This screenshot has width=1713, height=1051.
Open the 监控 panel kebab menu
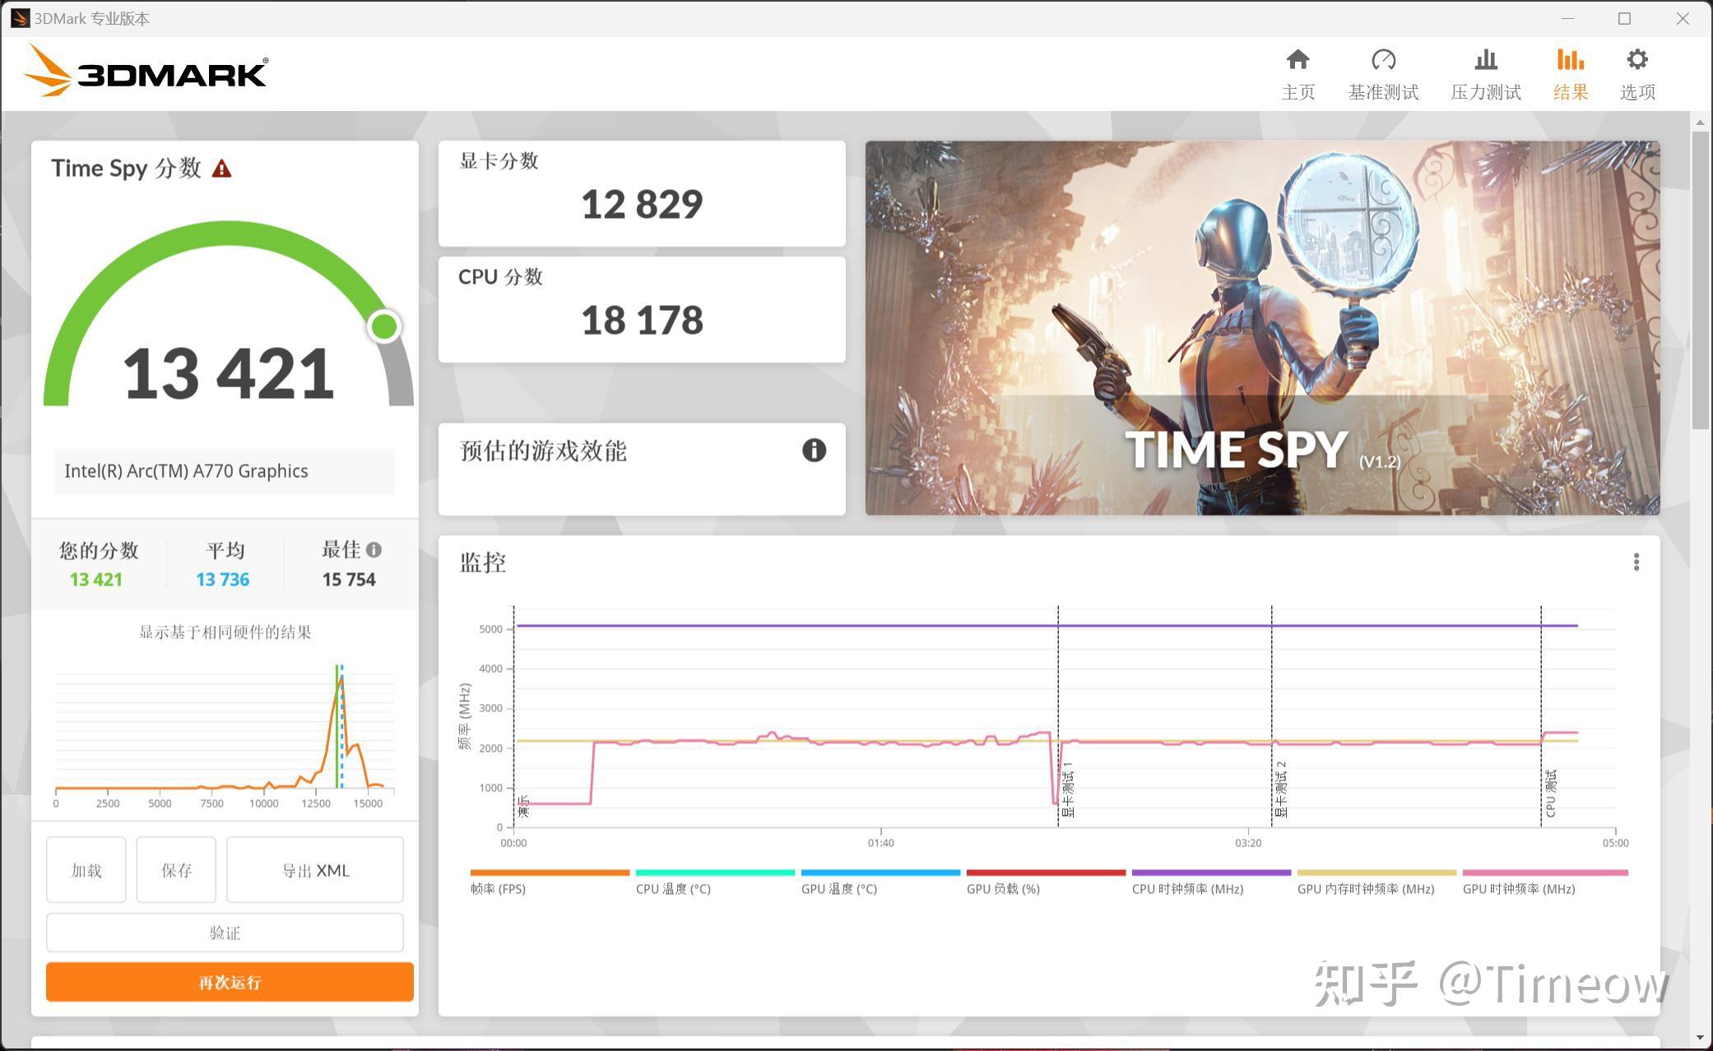[1636, 562]
